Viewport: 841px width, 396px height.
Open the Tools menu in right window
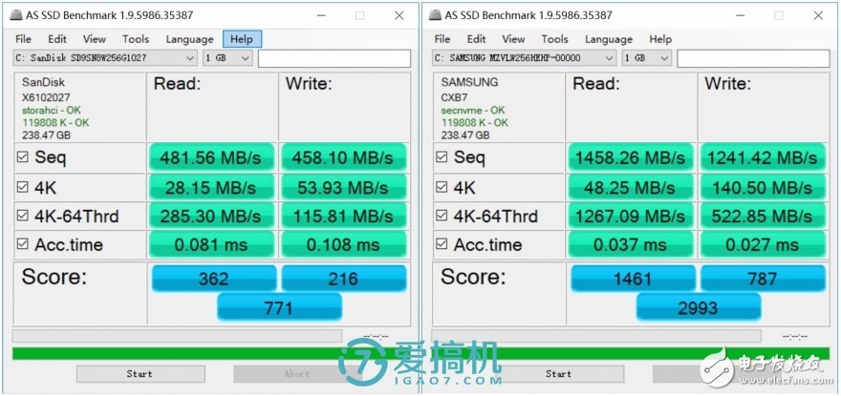(554, 39)
